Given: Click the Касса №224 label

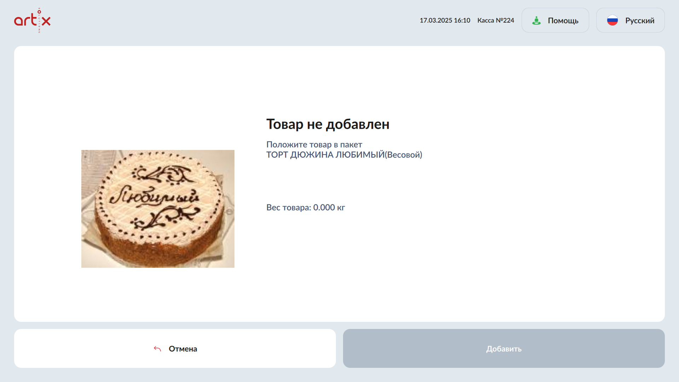Looking at the screenshot, I should coord(495,21).
